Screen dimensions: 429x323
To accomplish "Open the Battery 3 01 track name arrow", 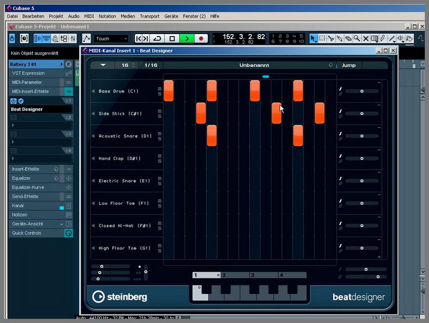I will tap(62, 64).
